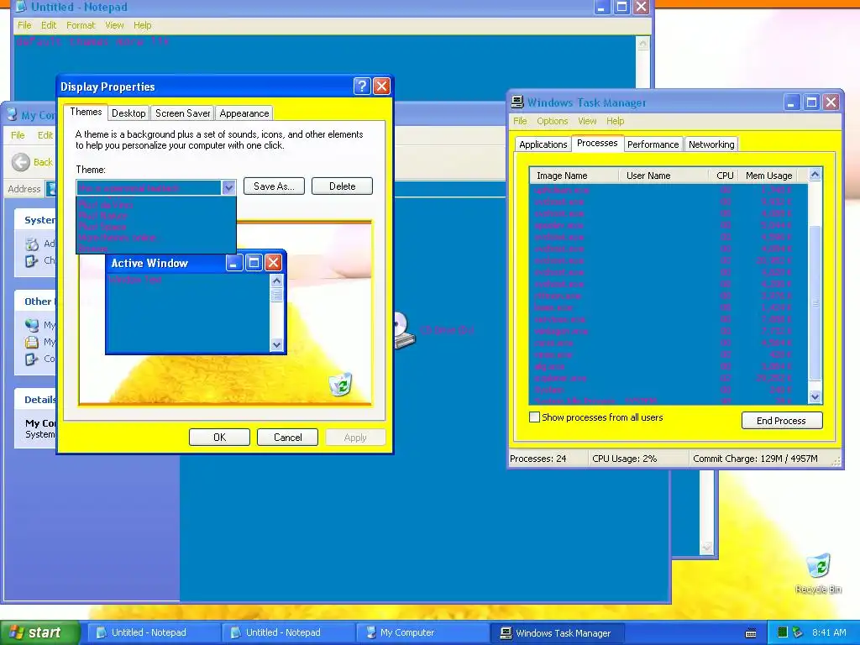This screenshot has width=860, height=645.
Task: Open the Themes tab
Action: [x=86, y=112]
